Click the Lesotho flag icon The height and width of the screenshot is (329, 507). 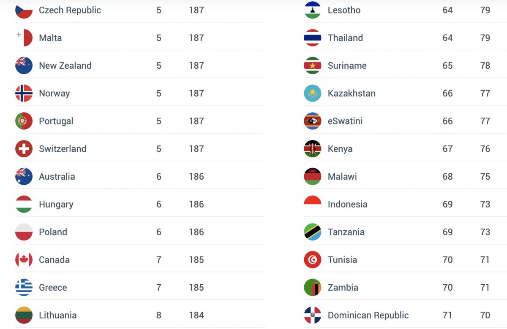(313, 10)
